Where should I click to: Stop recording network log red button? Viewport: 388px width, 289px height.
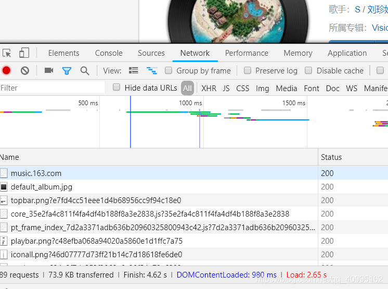6,71
